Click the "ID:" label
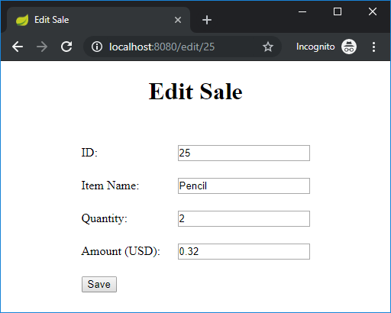This screenshot has width=391, height=313. [x=89, y=153]
